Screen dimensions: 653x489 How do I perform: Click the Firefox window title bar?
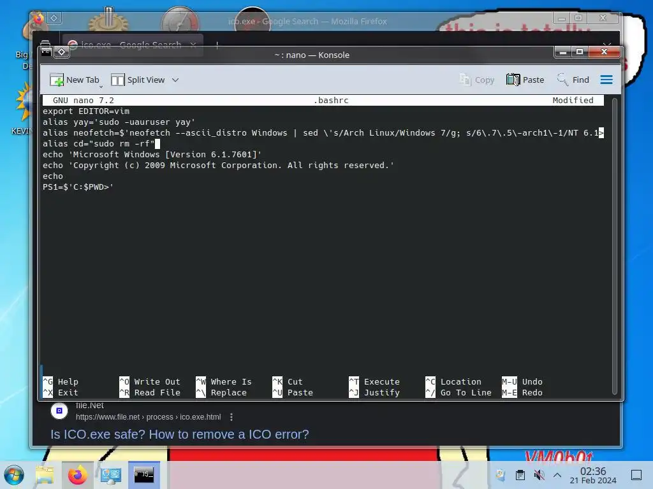point(307,21)
